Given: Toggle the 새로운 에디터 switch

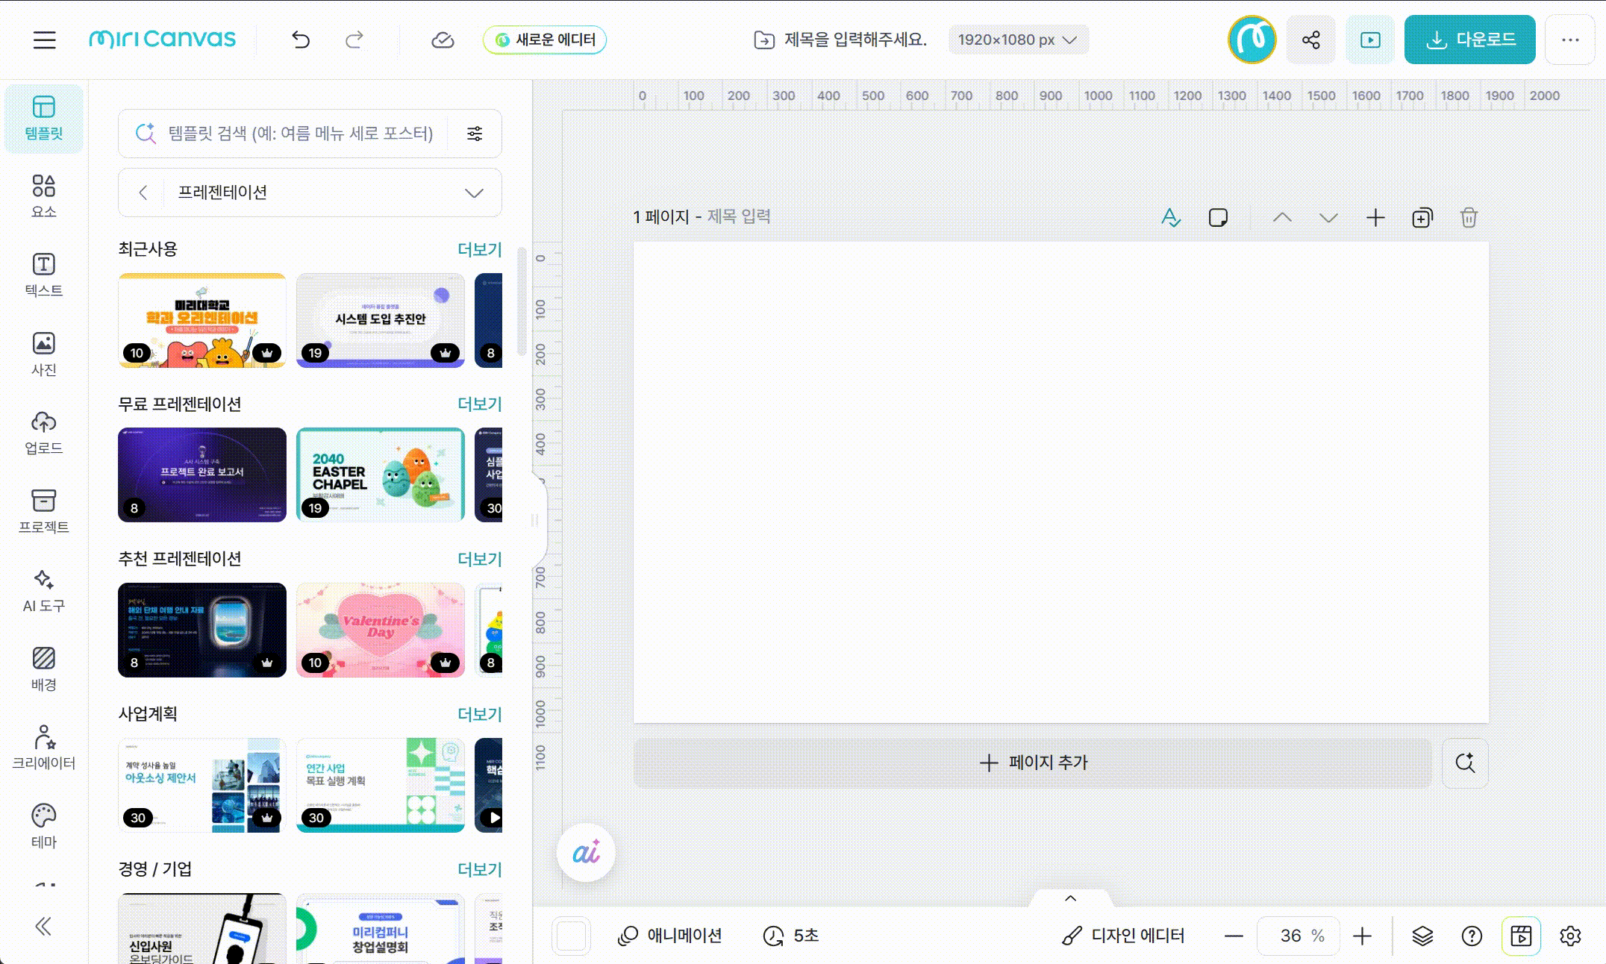Looking at the screenshot, I should (x=545, y=40).
